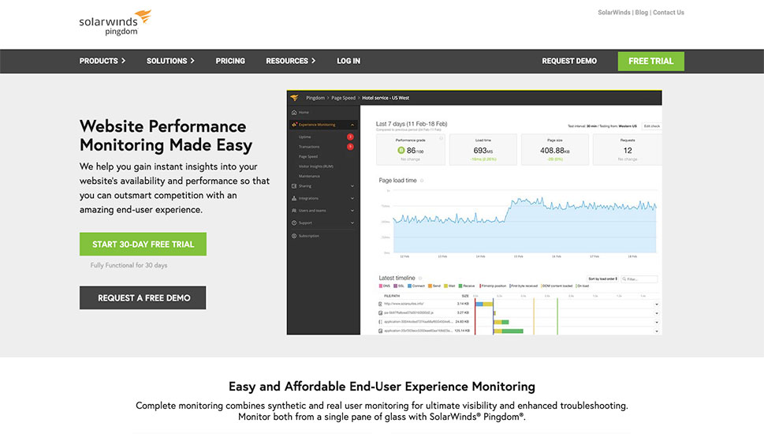Expand the Support section chevron
This screenshot has height=434, width=764.
tap(352, 223)
